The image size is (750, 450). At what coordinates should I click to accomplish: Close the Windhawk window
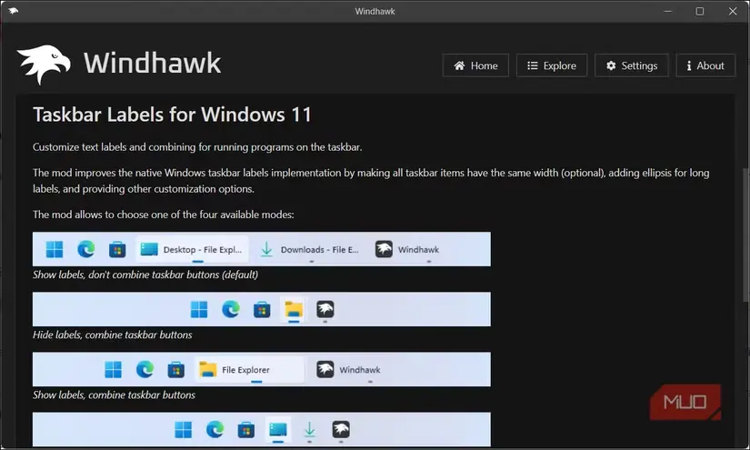pyautogui.click(x=733, y=11)
